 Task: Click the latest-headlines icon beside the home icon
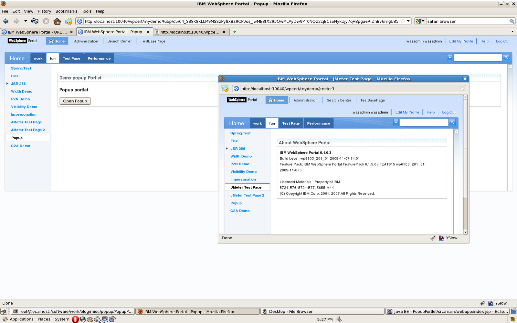(68, 21)
